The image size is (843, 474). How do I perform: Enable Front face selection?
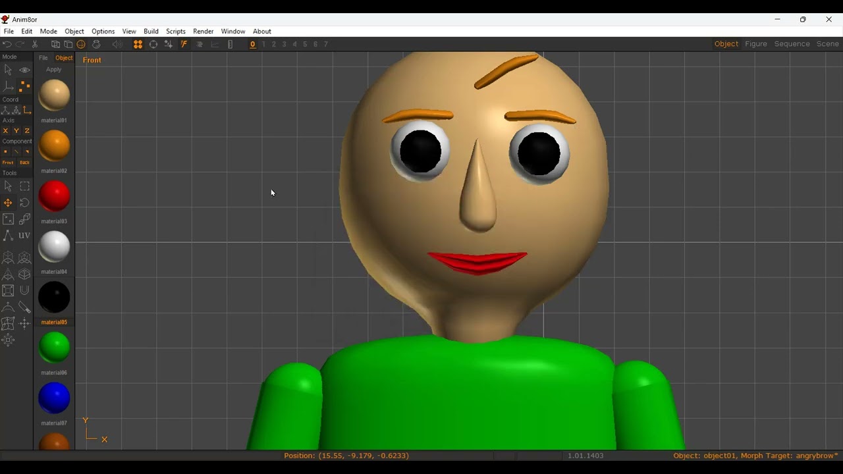(8, 163)
